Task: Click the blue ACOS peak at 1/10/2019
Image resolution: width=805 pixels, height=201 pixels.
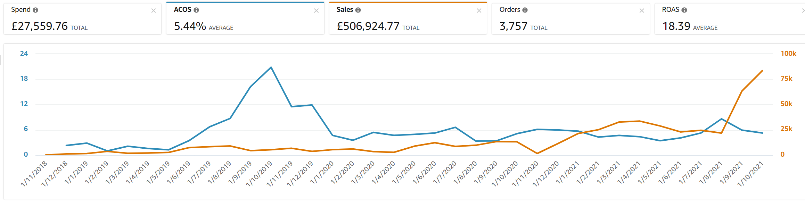Action: point(271,67)
